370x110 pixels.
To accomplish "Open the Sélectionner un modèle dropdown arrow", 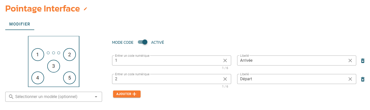I will pos(96,97).
